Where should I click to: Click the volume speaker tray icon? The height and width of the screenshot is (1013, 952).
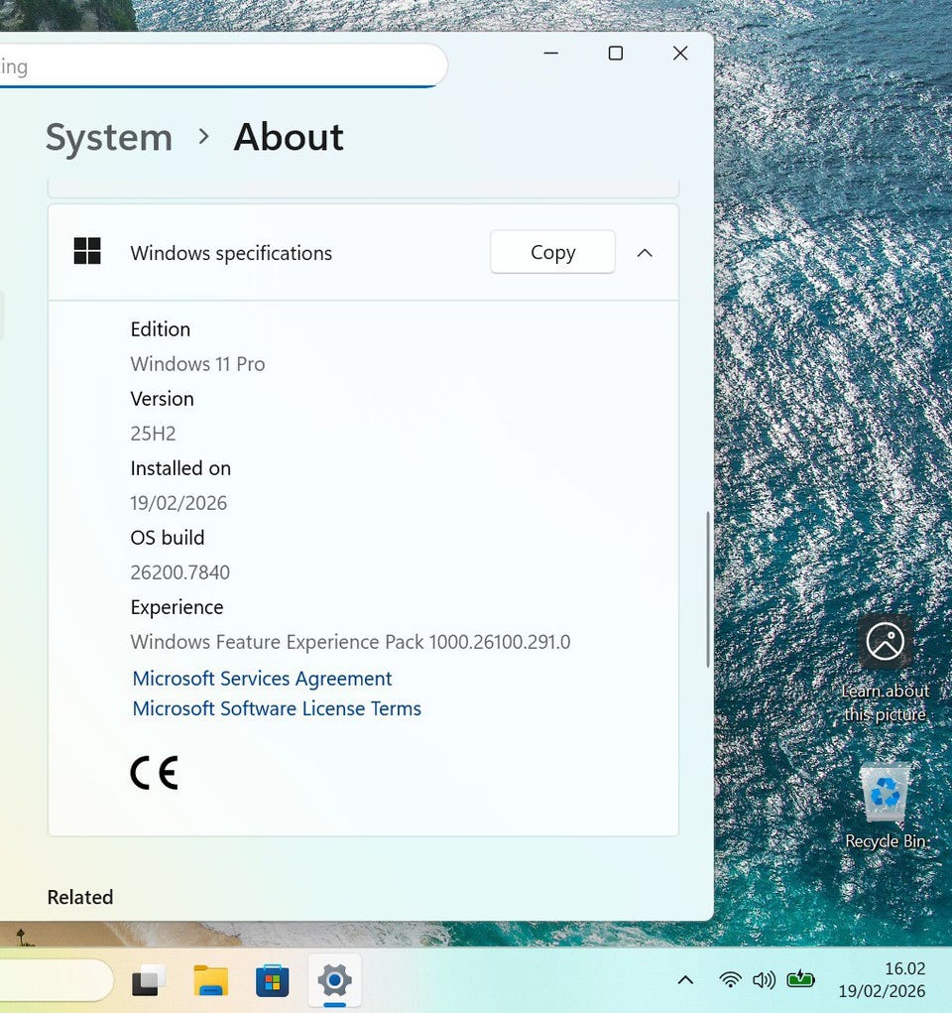pos(764,980)
